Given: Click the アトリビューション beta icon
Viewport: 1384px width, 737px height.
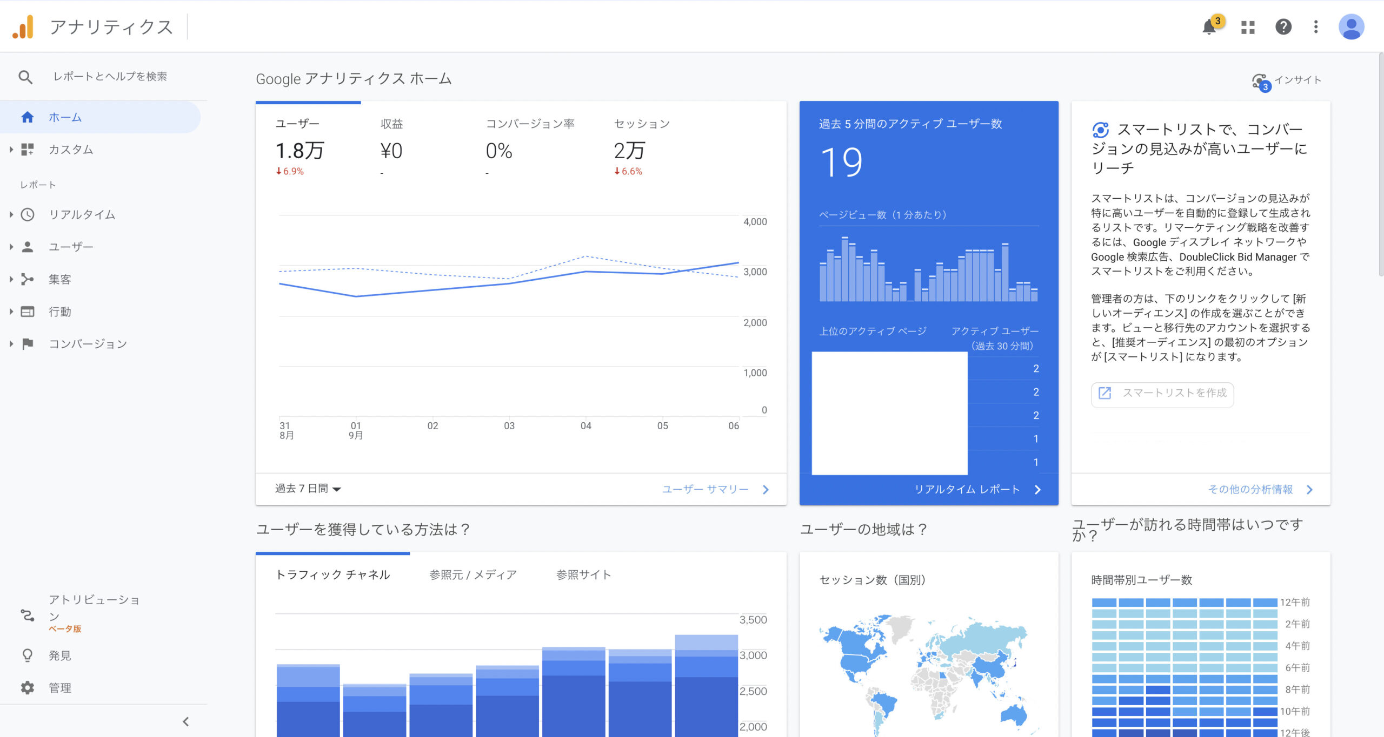Looking at the screenshot, I should point(28,615).
